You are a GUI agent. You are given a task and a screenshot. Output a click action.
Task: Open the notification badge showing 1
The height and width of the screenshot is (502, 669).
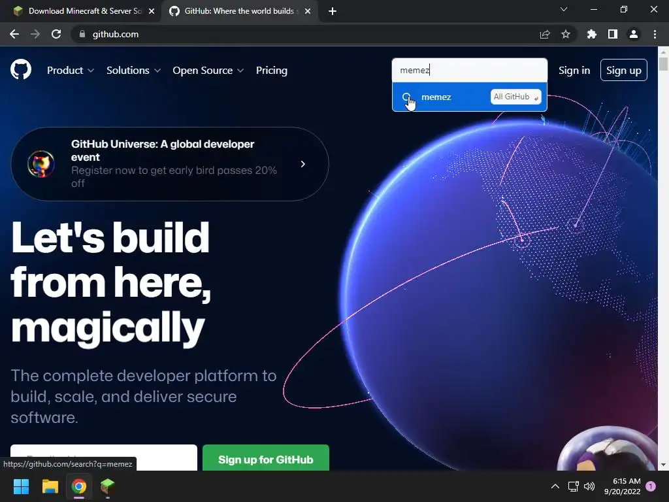pos(651,486)
